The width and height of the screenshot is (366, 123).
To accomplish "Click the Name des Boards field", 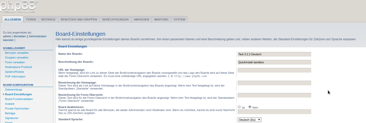I will click(274, 54).
